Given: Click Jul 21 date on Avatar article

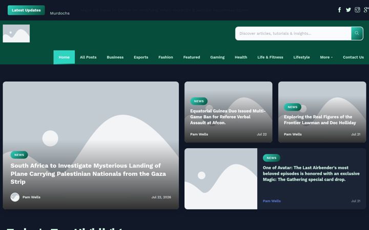Looking at the screenshot, I should (x=356, y=201).
